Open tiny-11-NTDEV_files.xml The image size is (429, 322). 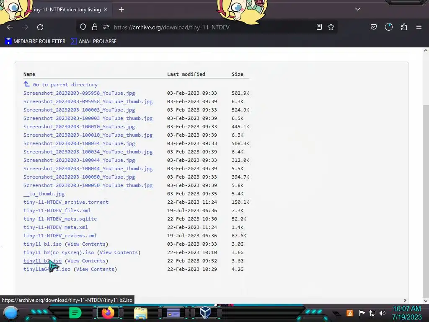coord(57,210)
